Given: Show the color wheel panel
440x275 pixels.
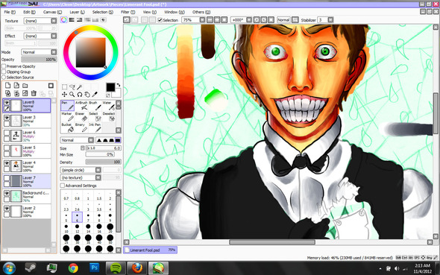Looking at the screenshot, I should pyautogui.click(x=63, y=20).
